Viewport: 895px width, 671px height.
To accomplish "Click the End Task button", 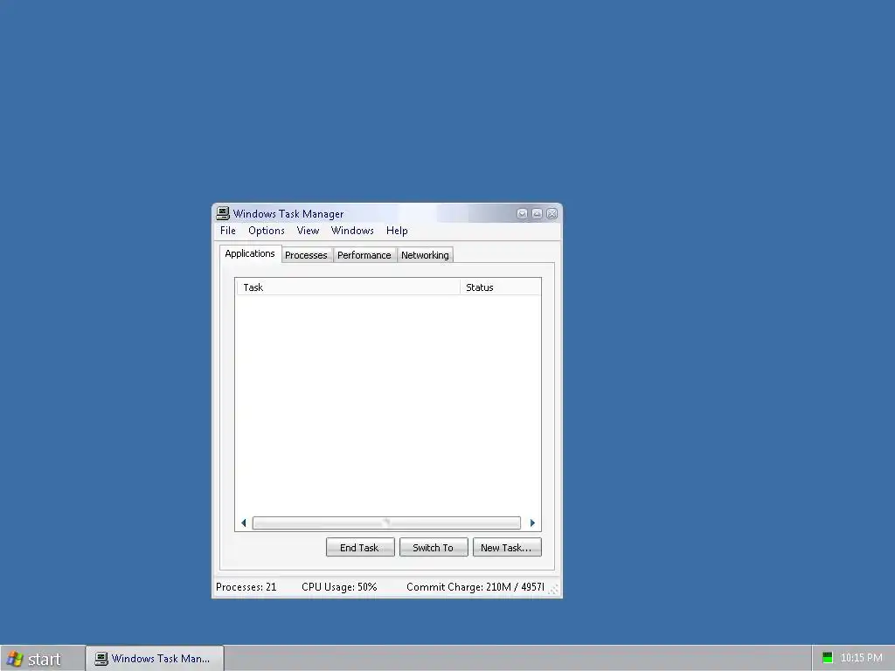I will pos(359,547).
